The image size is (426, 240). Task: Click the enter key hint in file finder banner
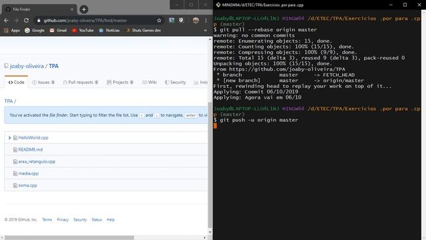pos(191,115)
